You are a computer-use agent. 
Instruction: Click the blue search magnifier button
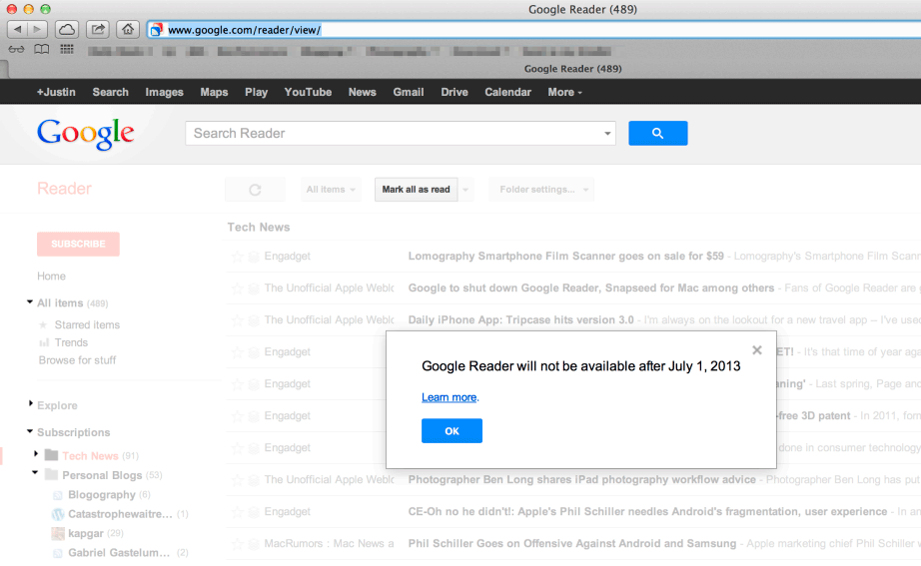click(x=658, y=134)
